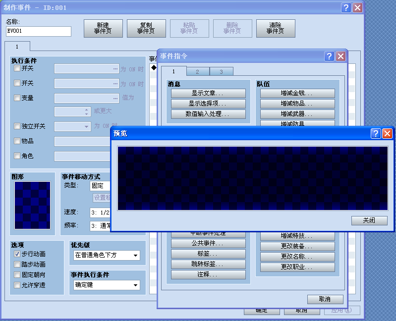Click 关闭 button in preview window
Image resolution: width=396 pixels, height=321 pixels.
coord(369,220)
